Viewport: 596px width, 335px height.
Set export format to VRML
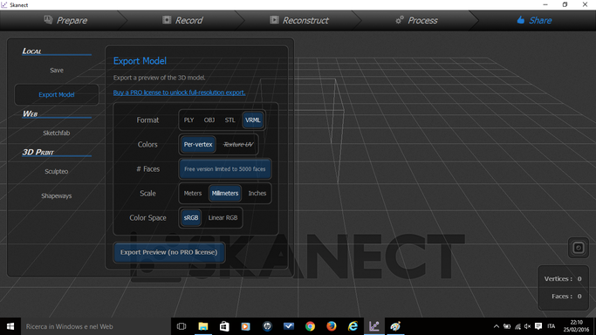click(253, 120)
